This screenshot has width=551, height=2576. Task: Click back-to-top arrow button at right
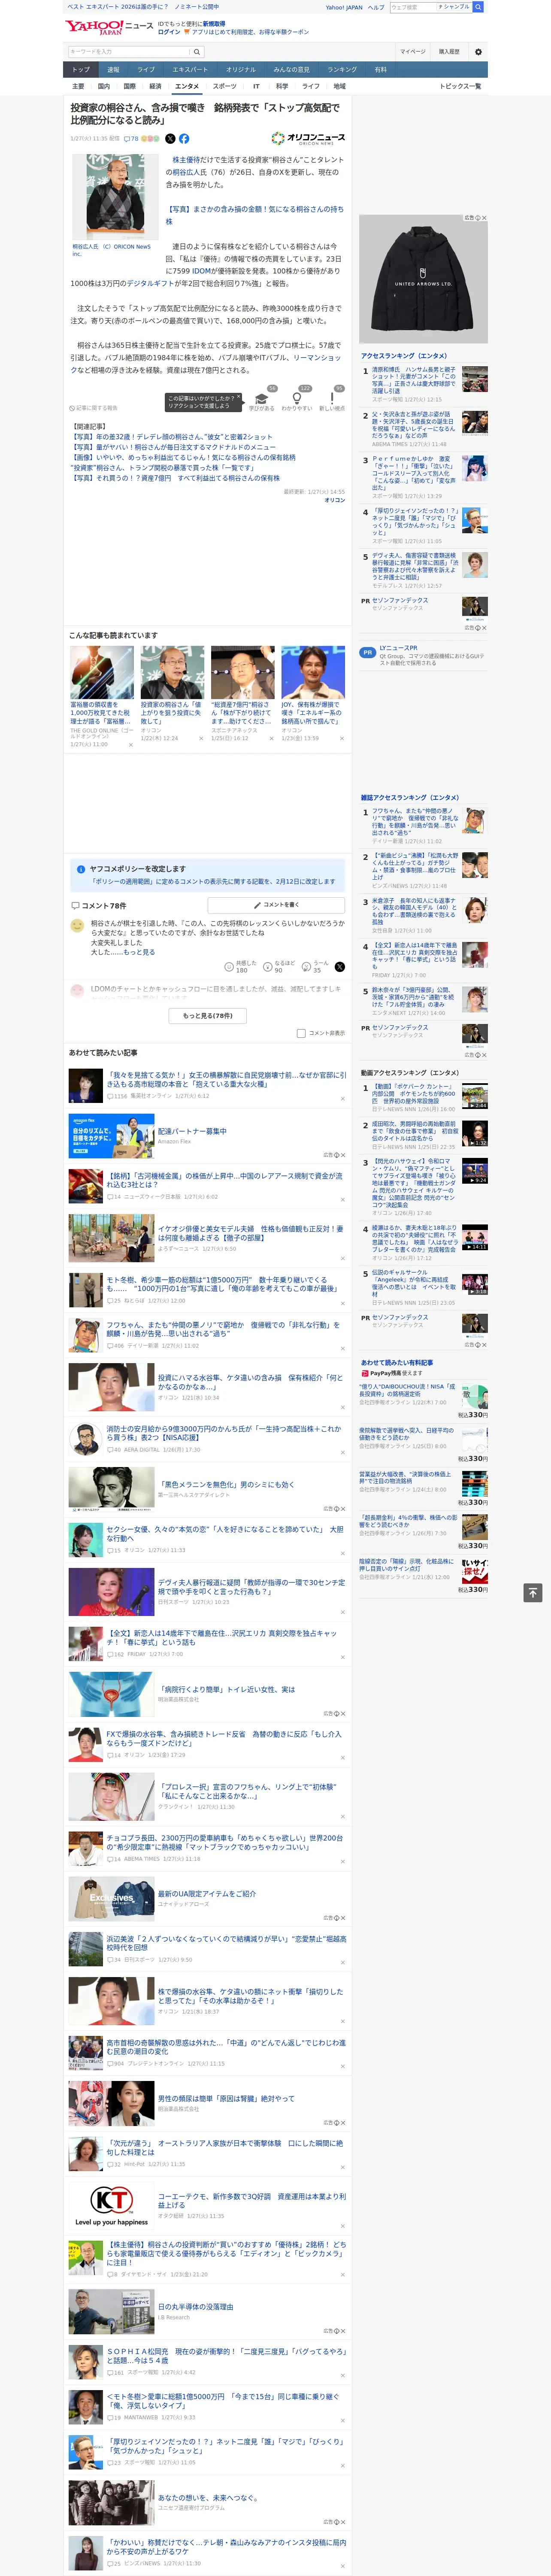click(533, 1592)
